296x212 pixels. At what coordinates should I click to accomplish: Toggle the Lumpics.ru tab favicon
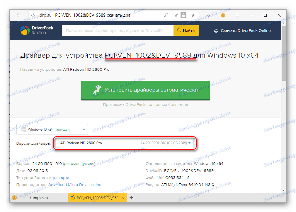(14, 198)
